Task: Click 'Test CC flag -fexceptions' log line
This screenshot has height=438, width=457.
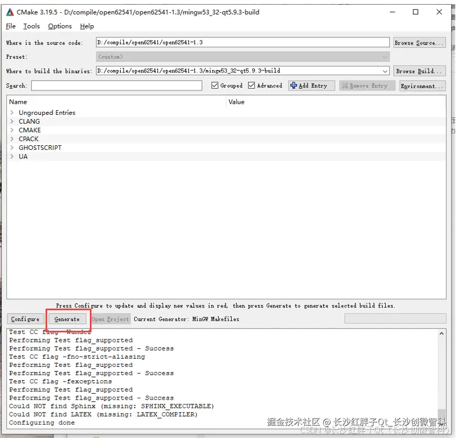Action: (61, 381)
